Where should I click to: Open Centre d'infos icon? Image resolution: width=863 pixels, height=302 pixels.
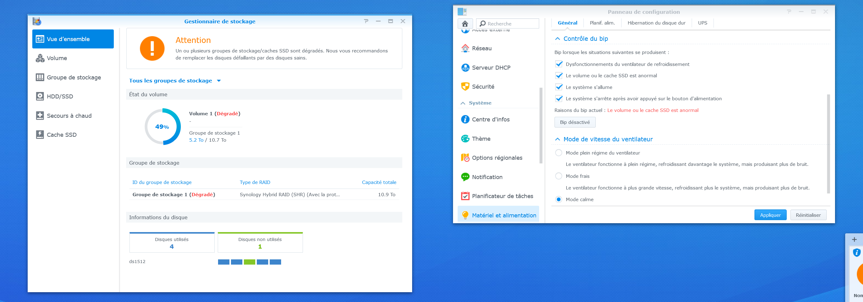coord(465,119)
